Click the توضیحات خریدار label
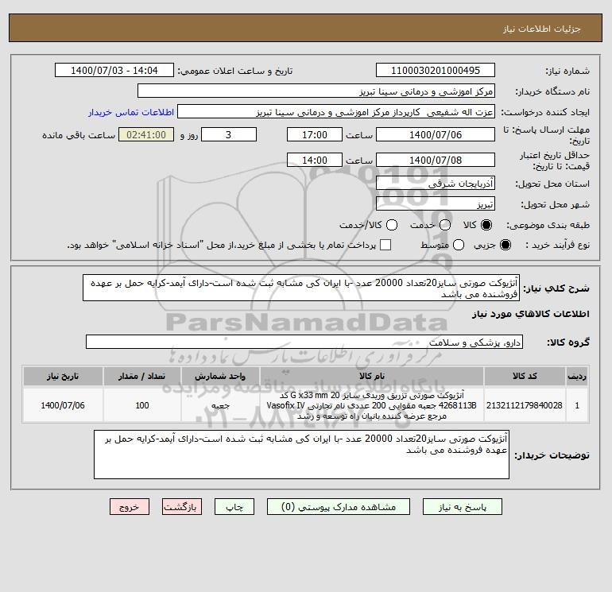Screen dimensions: 612x592 pos(552,455)
